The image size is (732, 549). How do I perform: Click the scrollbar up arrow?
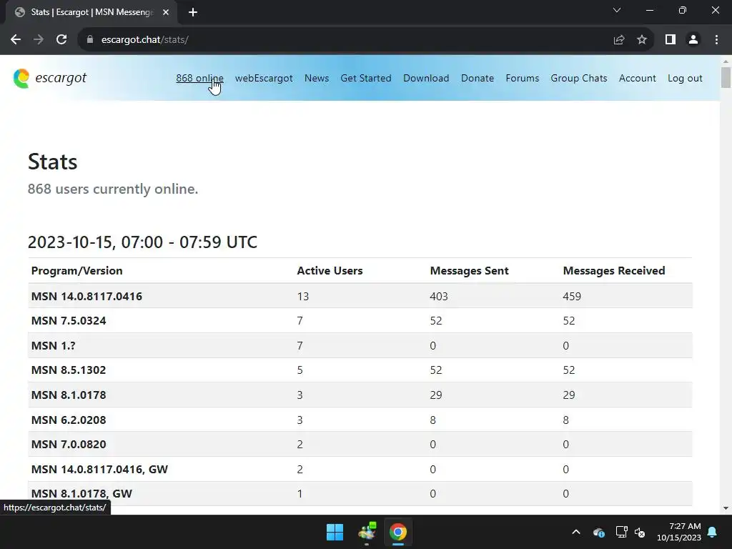pyautogui.click(x=726, y=61)
